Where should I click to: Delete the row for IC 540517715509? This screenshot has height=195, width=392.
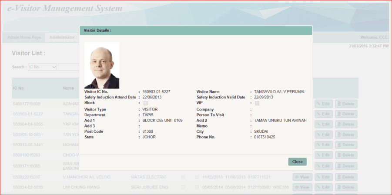click(x=346, y=104)
